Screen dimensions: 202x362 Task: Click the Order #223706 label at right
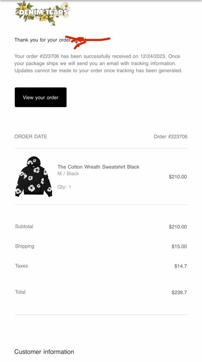[170, 136]
